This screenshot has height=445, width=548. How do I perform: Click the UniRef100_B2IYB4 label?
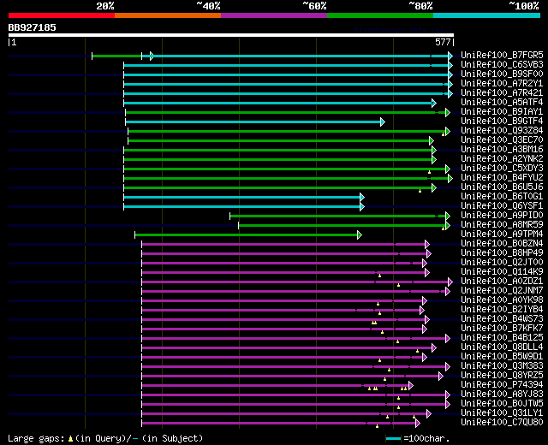(x=502, y=310)
